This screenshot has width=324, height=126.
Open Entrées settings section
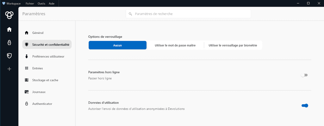pos(47,68)
